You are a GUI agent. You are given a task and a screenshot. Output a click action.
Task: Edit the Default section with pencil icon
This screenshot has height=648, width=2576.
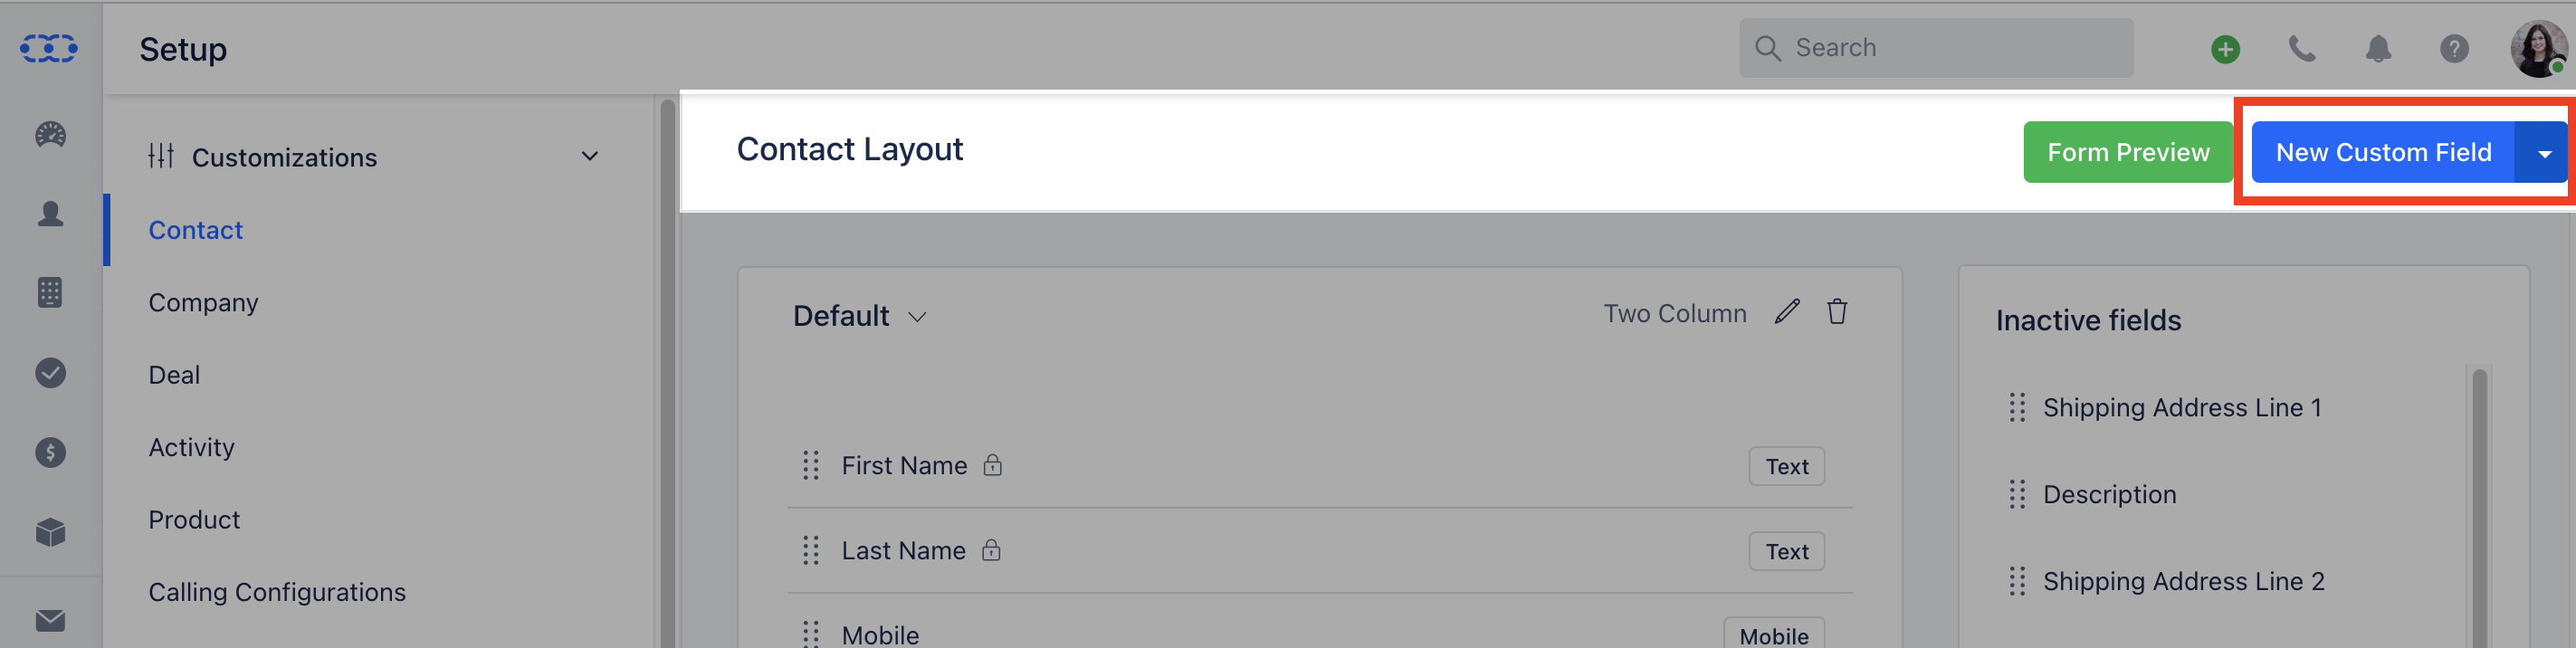click(1787, 312)
